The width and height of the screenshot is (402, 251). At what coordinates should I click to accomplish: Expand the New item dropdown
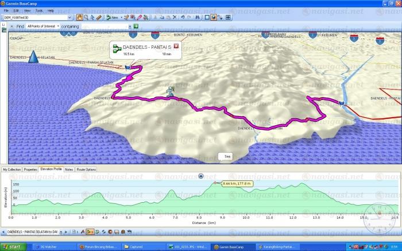[x=121, y=18]
